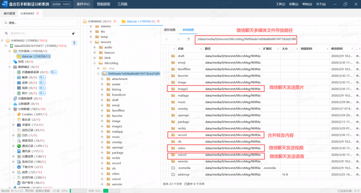Check the openapi row checkbox
This screenshot has height=193, width=361.
pyautogui.click(x=164, y=115)
